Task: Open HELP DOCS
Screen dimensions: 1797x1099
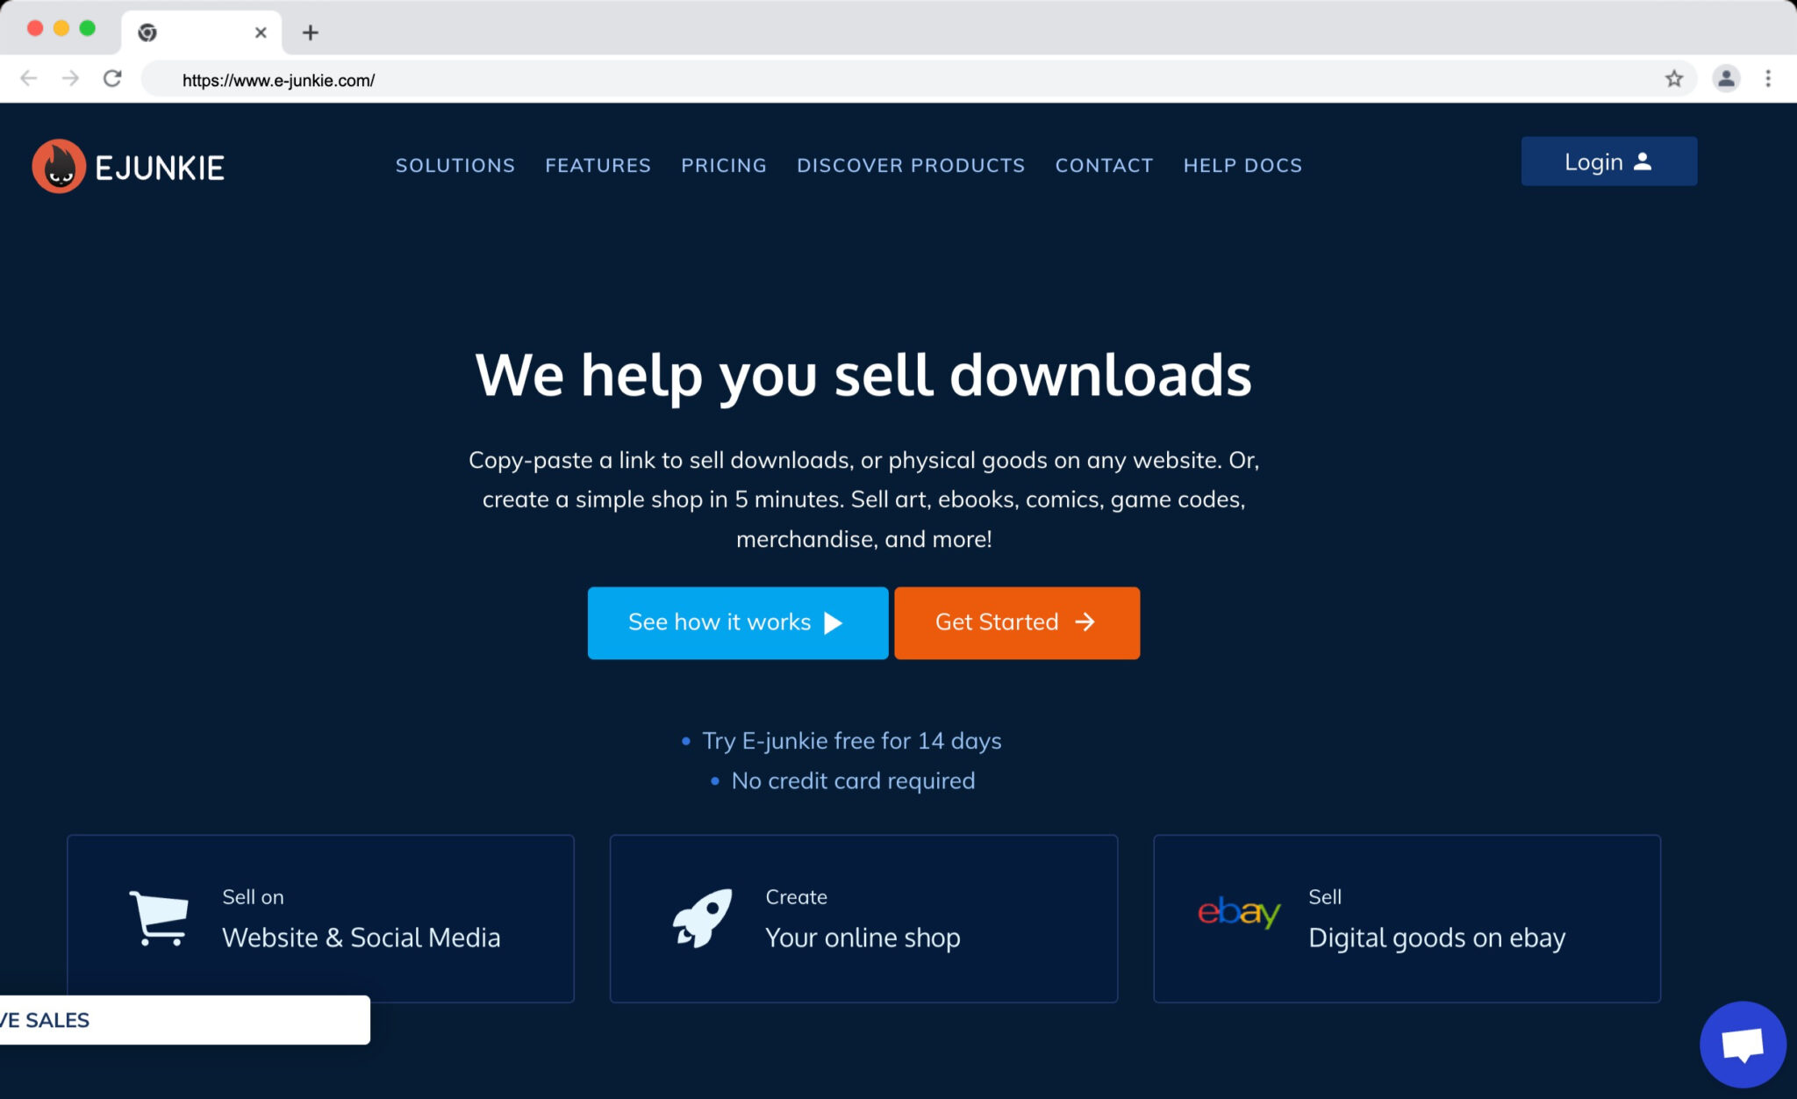Action: point(1242,165)
